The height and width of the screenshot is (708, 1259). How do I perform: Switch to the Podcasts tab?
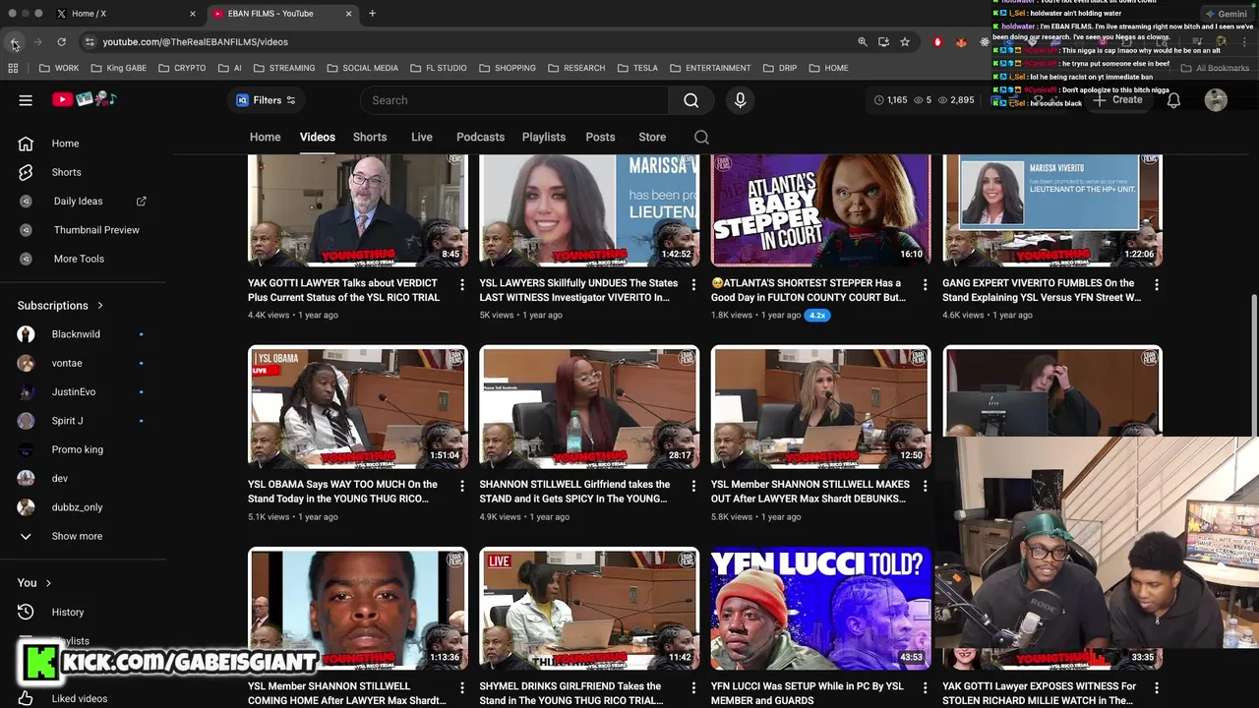(x=480, y=137)
